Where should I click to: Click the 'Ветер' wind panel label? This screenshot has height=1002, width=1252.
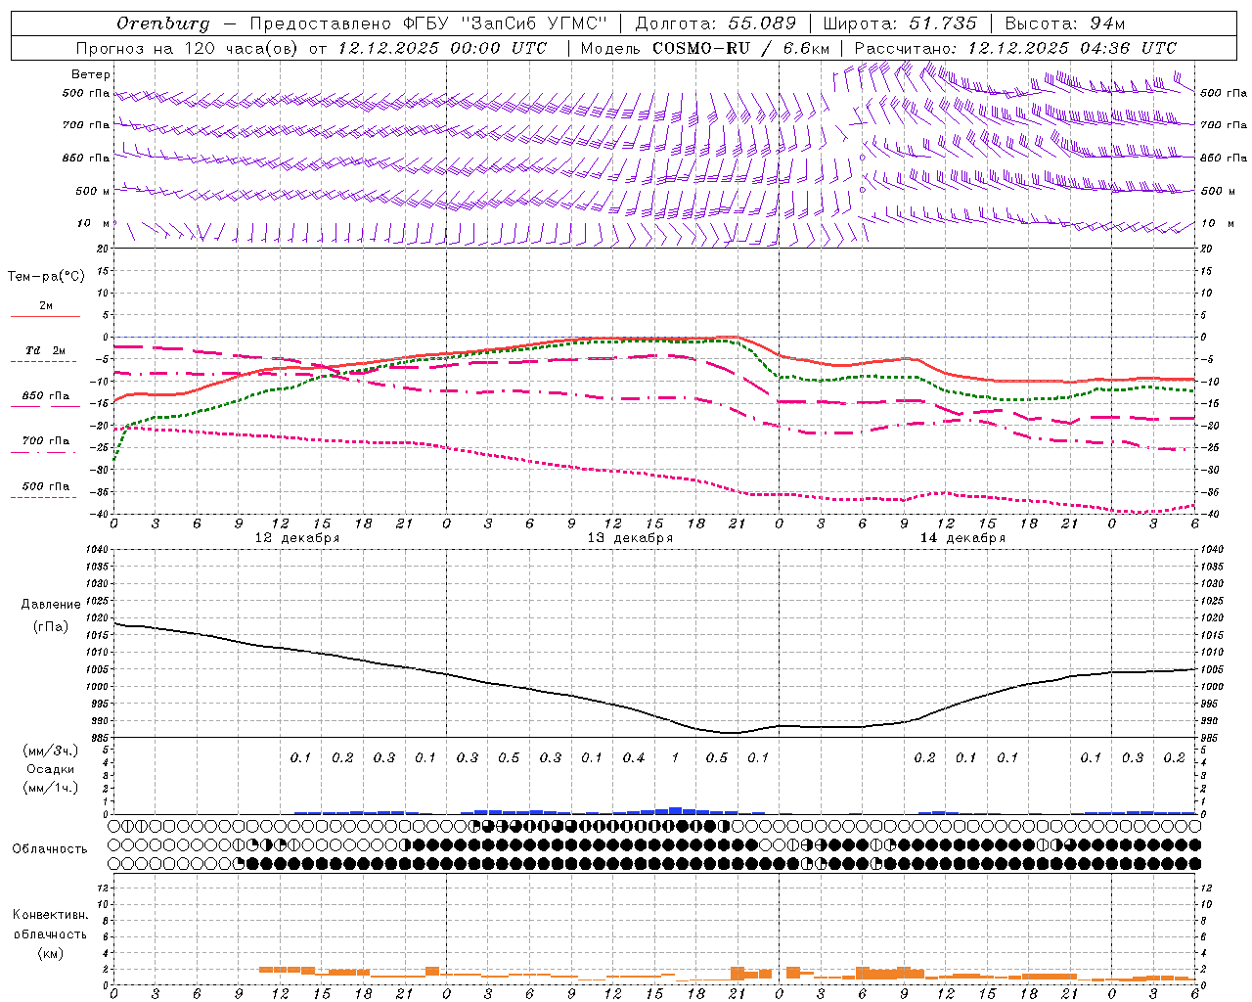pos(91,74)
